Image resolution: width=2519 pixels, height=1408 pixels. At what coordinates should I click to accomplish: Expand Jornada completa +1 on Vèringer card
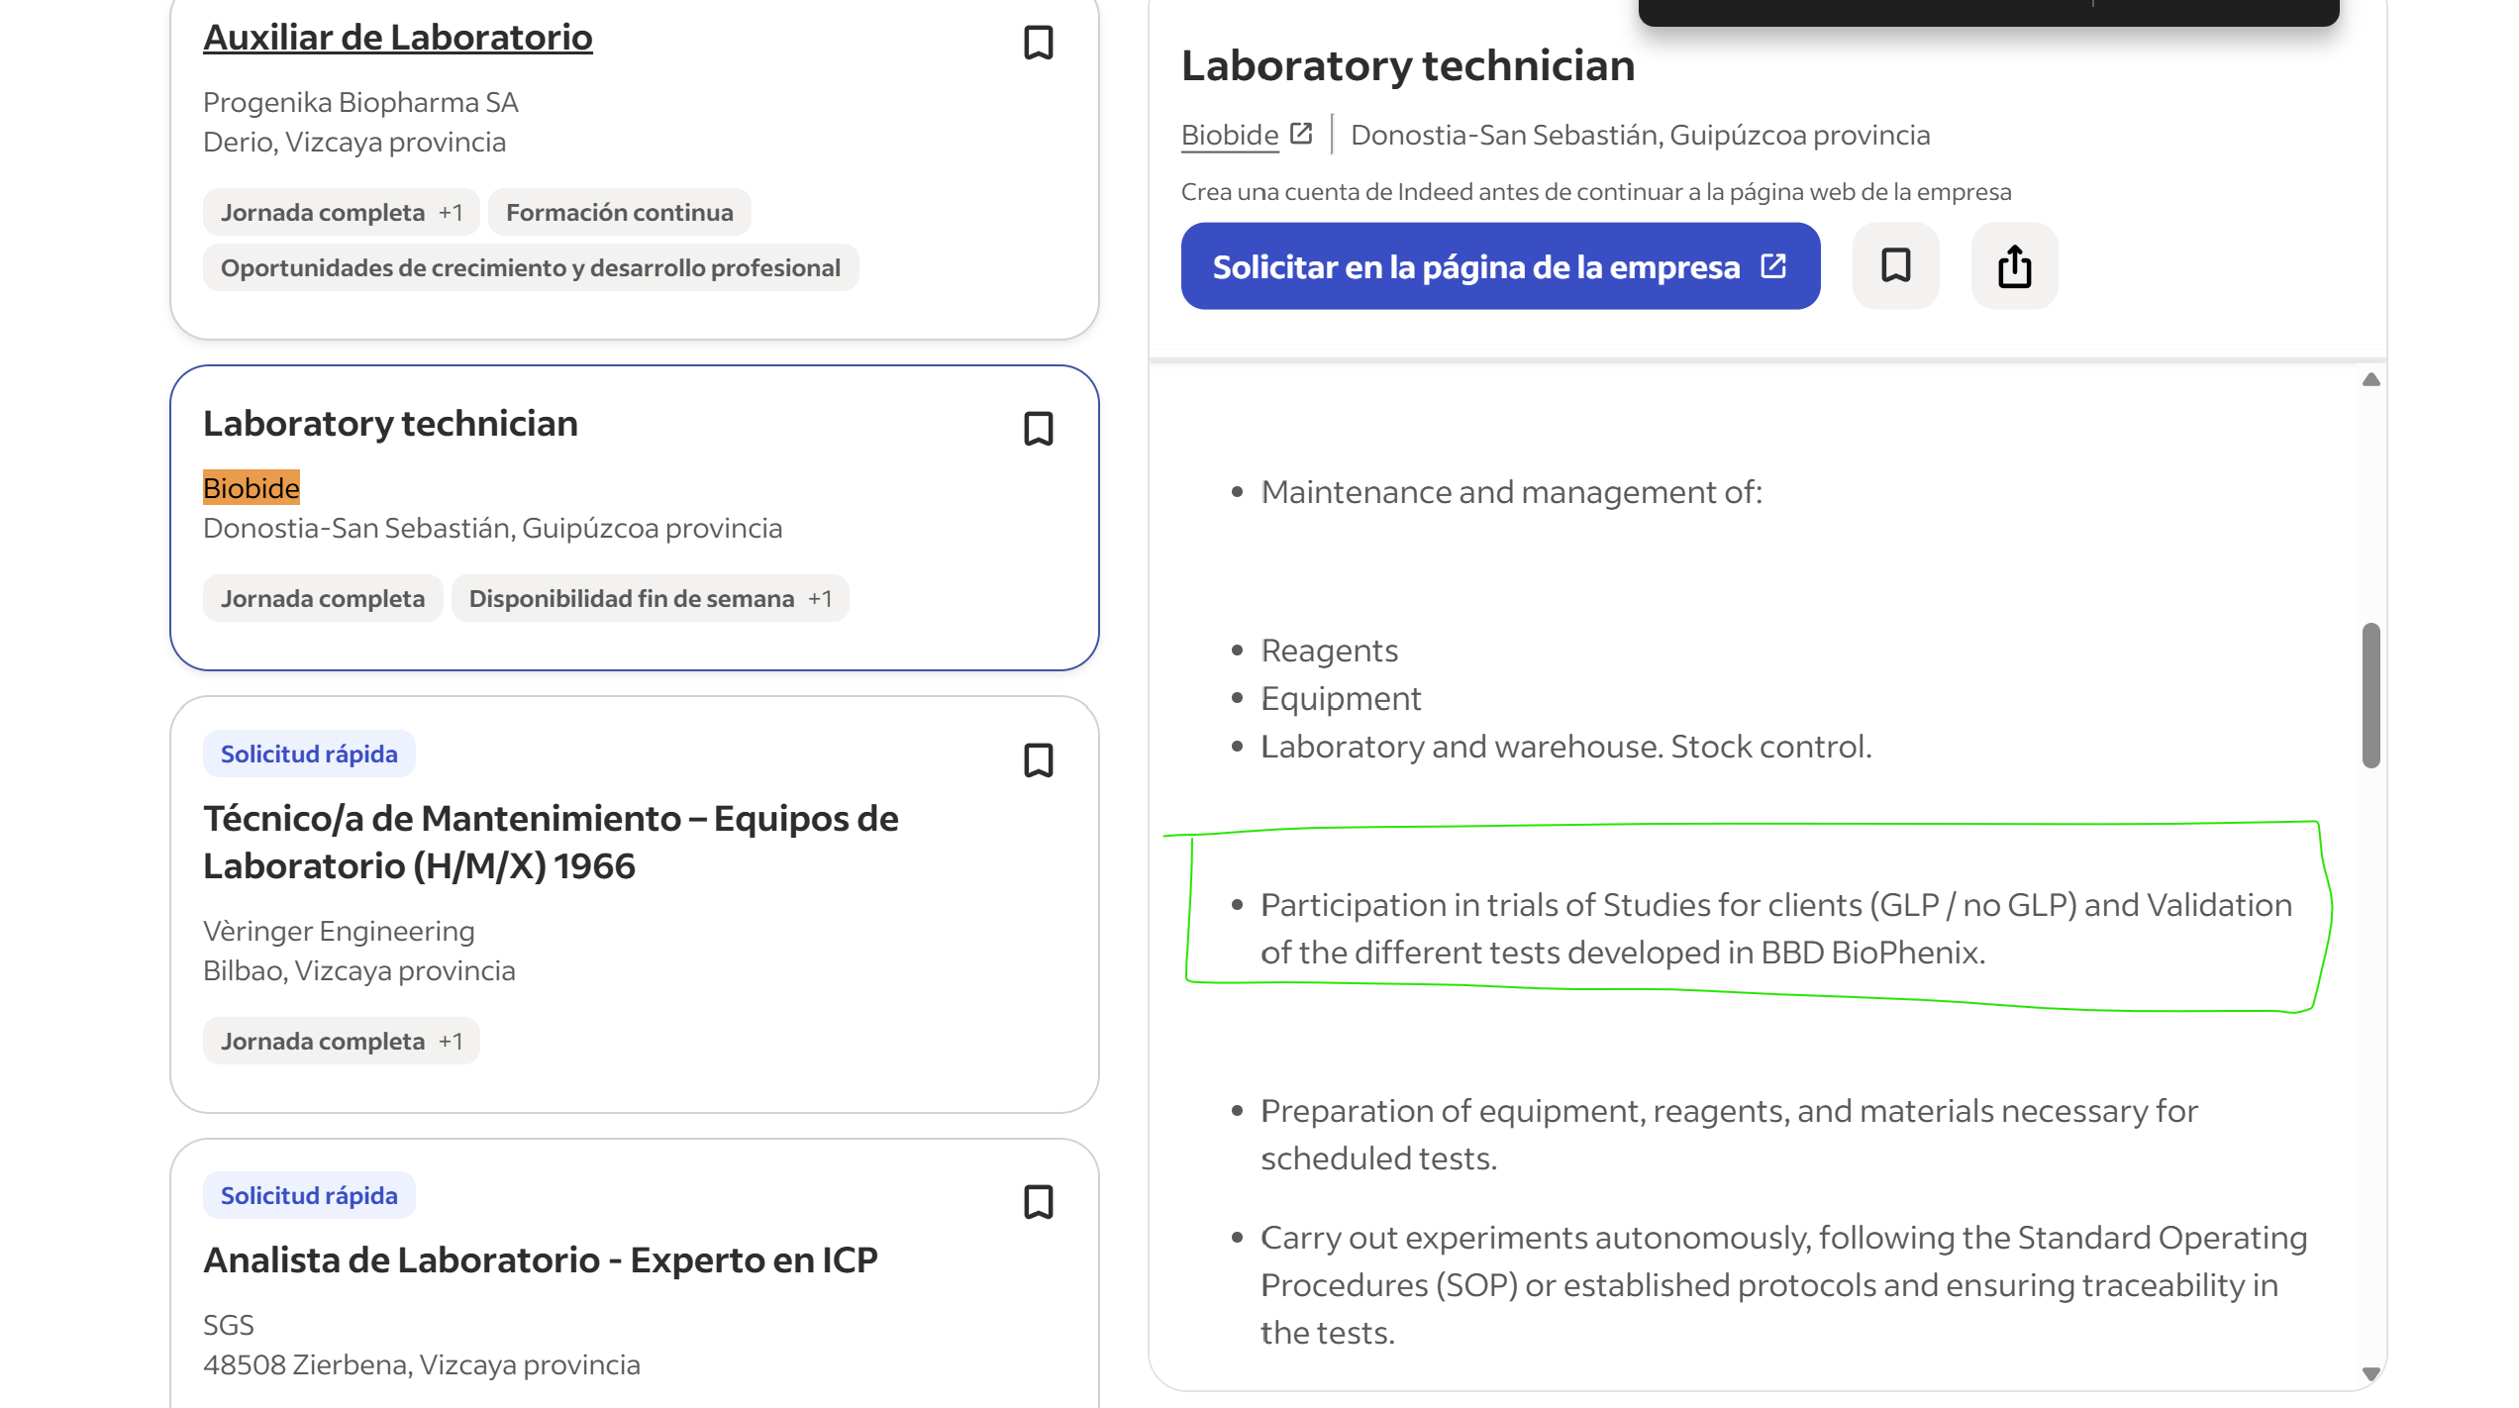[x=341, y=1041]
